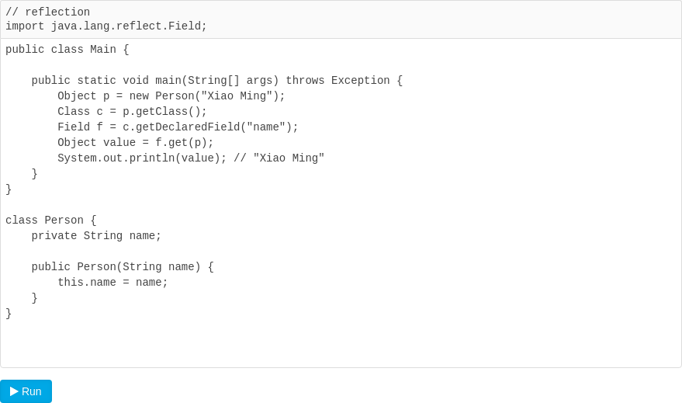Click the Run button

tap(26, 391)
